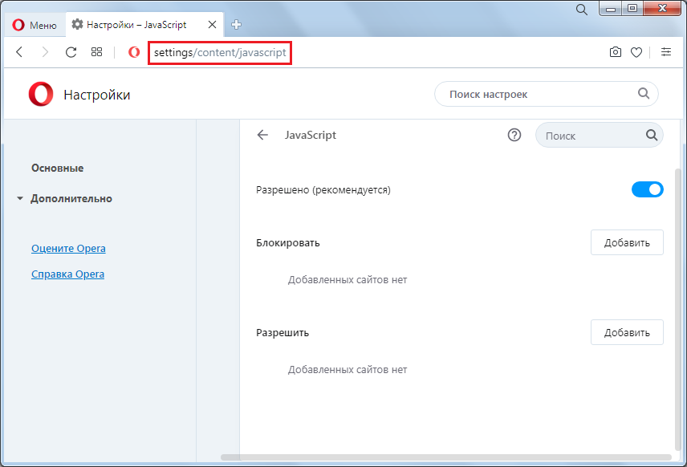Image resolution: width=687 pixels, height=467 pixels.
Task: Add page to bookmarks heart icon
Action: [636, 52]
